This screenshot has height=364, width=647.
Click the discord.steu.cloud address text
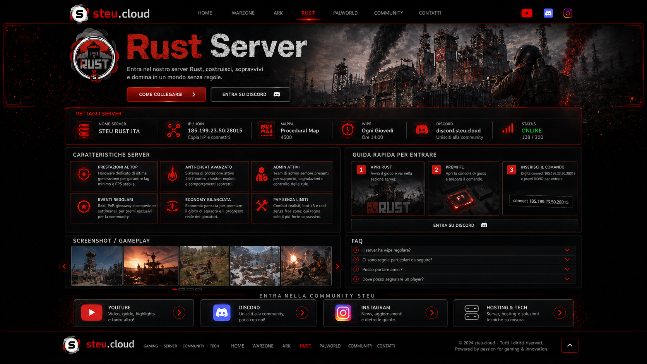click(x=458, y=131)
